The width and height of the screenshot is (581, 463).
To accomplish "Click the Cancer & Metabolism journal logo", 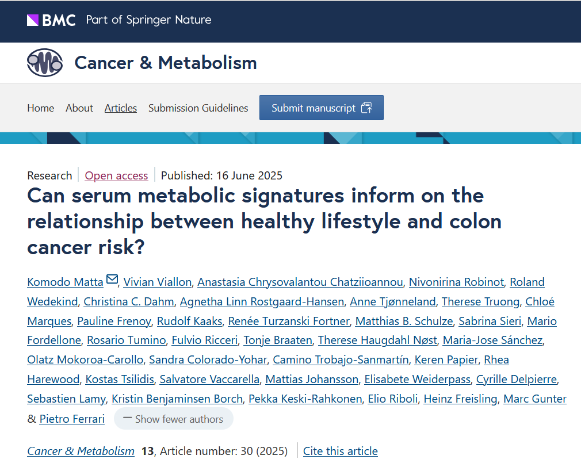I will click(45, 63).
